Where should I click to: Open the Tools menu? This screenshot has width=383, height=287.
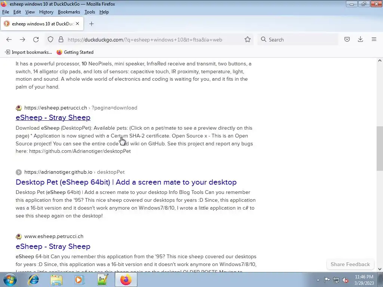click(90, 12)
